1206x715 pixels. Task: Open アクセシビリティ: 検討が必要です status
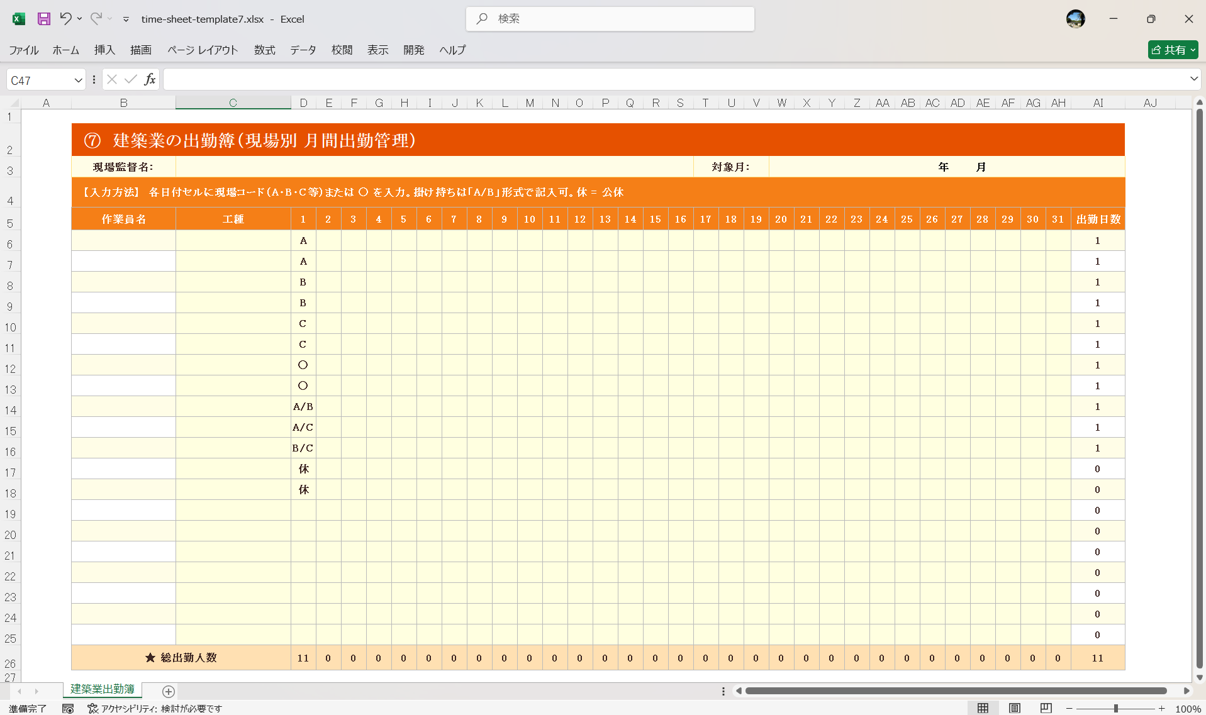click(x=155, y=709)
